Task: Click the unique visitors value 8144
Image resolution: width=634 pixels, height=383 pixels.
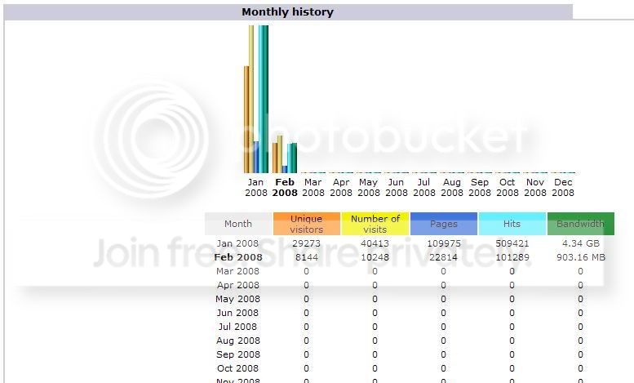Action: tap(307, 257)
